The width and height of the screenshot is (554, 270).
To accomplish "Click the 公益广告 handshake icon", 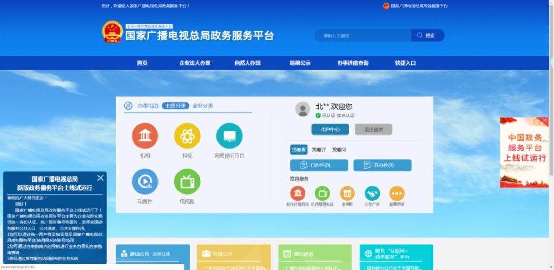I will pos(372,193).
